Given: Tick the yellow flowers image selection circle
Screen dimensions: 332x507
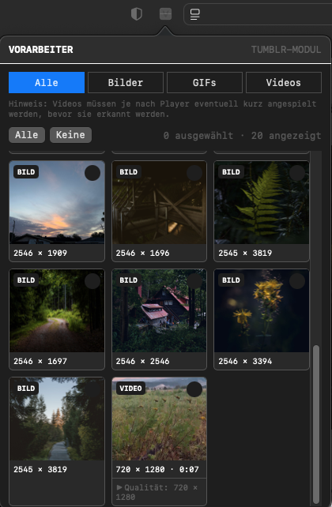Looking at the screenshot, I should (297, 281).
